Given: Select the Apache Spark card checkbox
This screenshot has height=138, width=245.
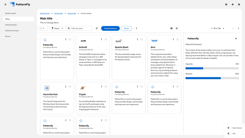Looking at the screenshot, I should (x=142, y=40).
